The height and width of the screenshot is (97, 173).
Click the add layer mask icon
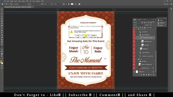[x=144, y=75]
